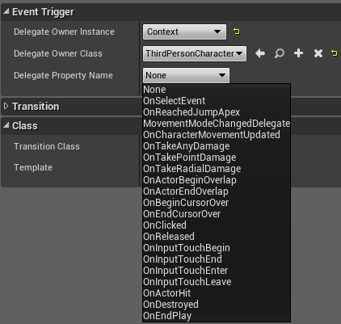Click the Delegate Owner Class label
Viewport: 341px width, 324px height.
58,53
